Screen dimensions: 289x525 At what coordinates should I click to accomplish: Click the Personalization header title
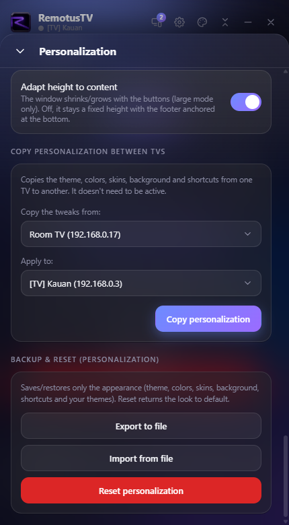[x=77, y=52]
